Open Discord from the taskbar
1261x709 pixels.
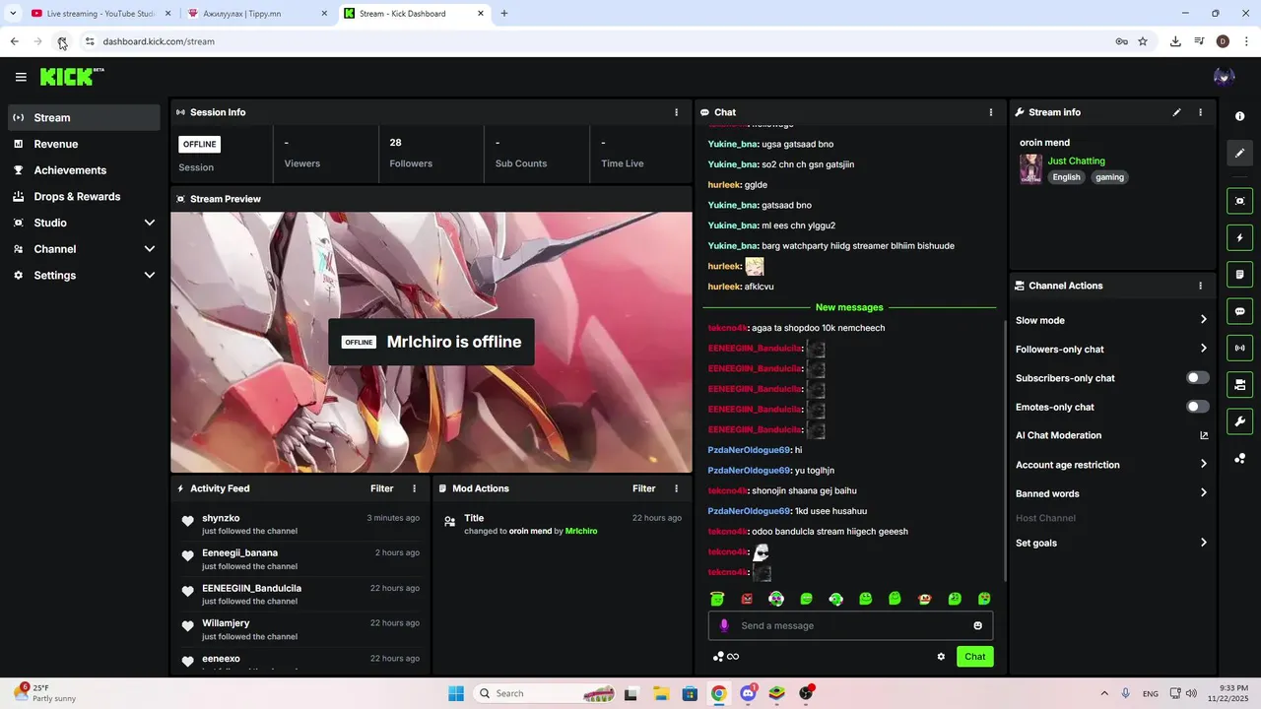[748, 693]
